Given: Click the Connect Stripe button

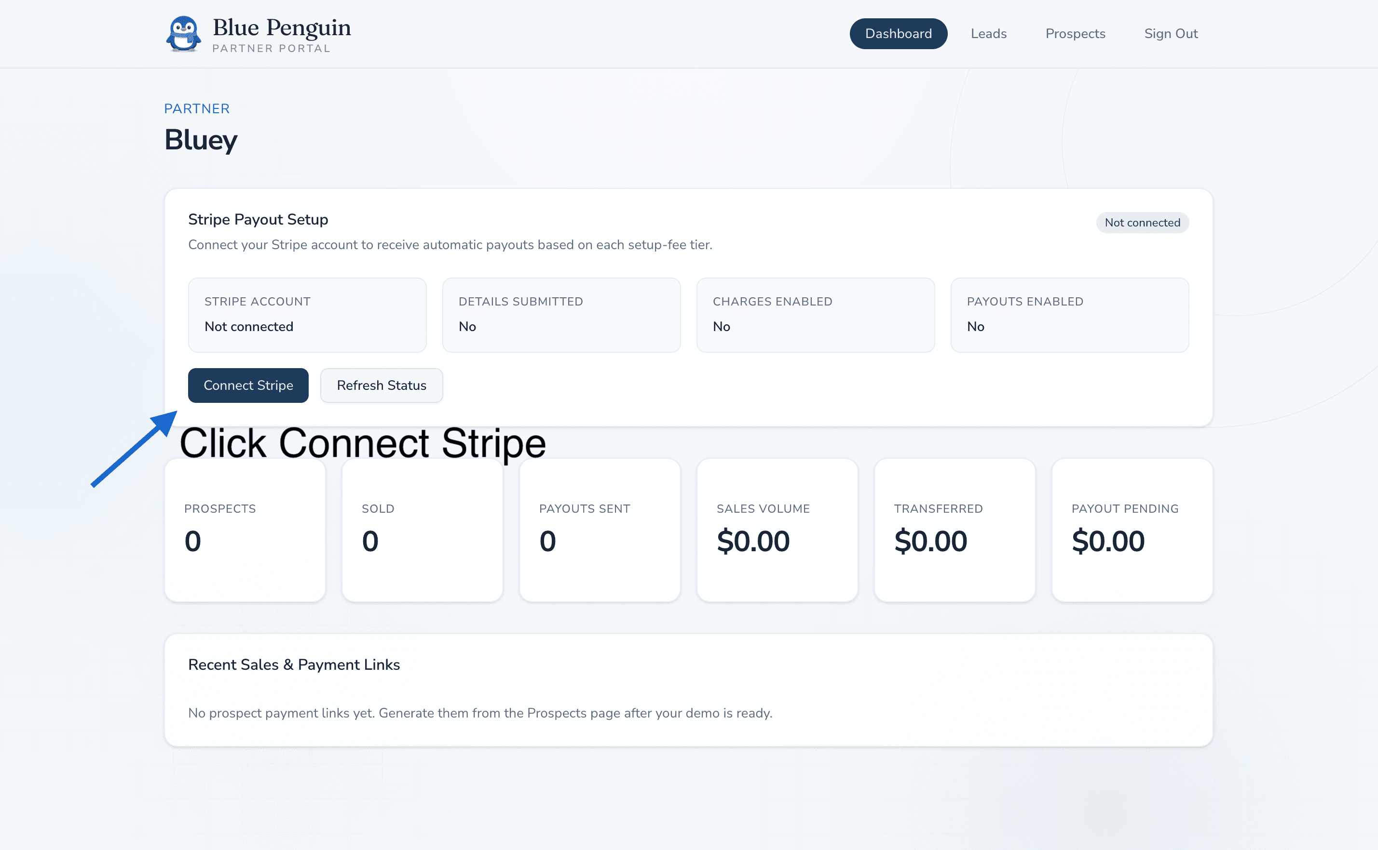Looking at the screenshot, I should 247,385.
